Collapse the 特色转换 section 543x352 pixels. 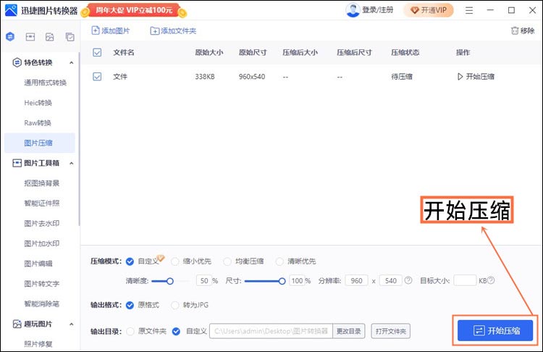pos(72,63)
